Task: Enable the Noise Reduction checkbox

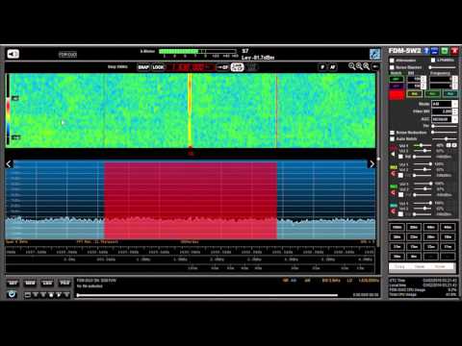Action: pyautogui.click(x=392, y=133)
